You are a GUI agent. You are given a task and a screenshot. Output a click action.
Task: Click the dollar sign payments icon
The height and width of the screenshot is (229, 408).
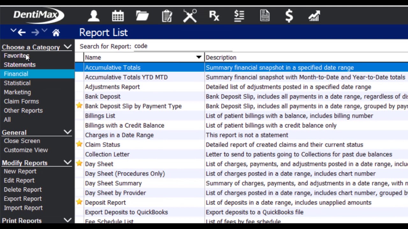tap(289, 16)
